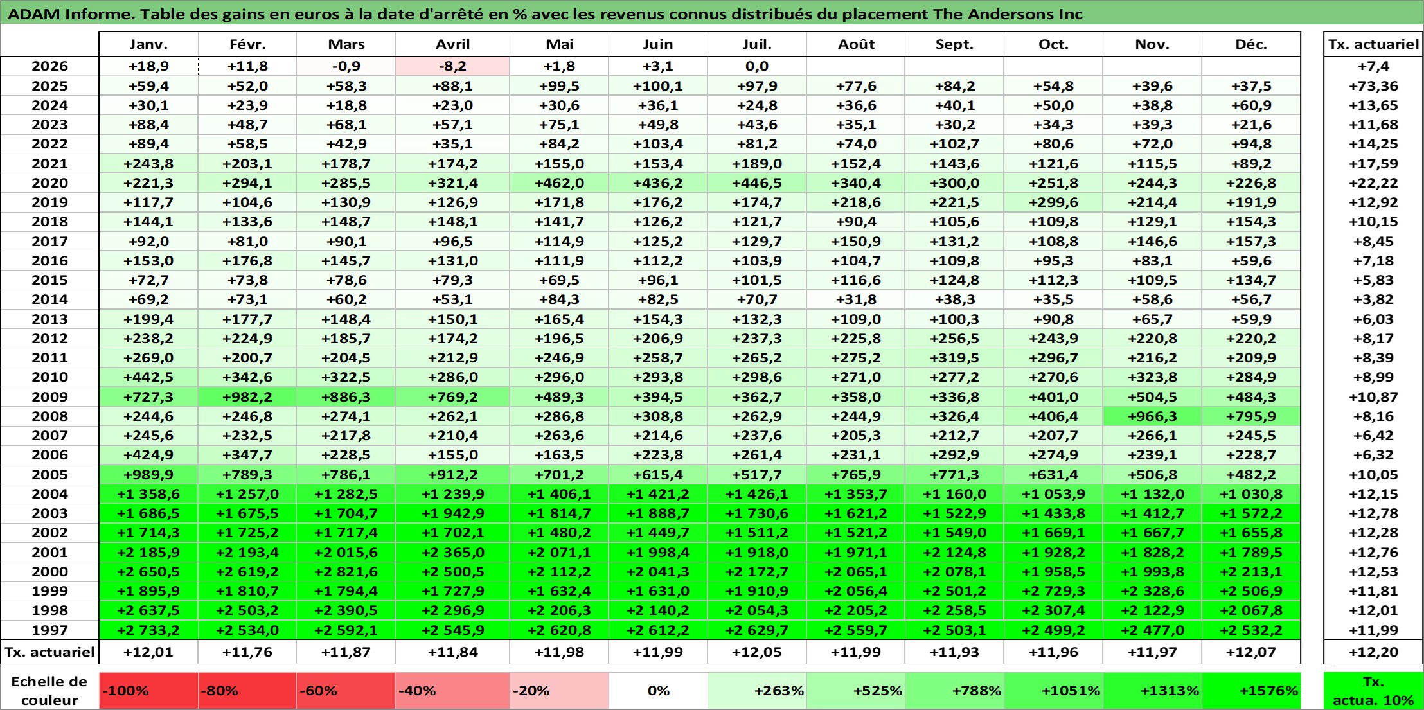
Task: Select the +22,22 actuarial rate for 2020
Action: click(1373, 183)
